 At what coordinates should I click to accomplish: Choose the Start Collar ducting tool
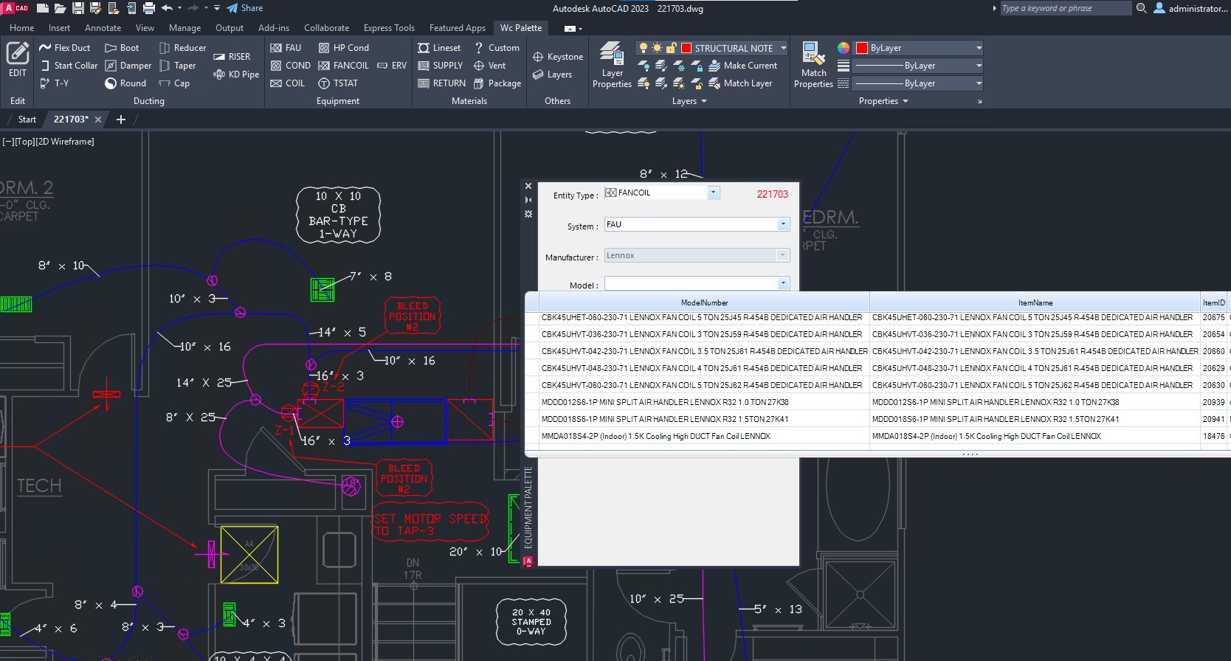tap(69, 66)
